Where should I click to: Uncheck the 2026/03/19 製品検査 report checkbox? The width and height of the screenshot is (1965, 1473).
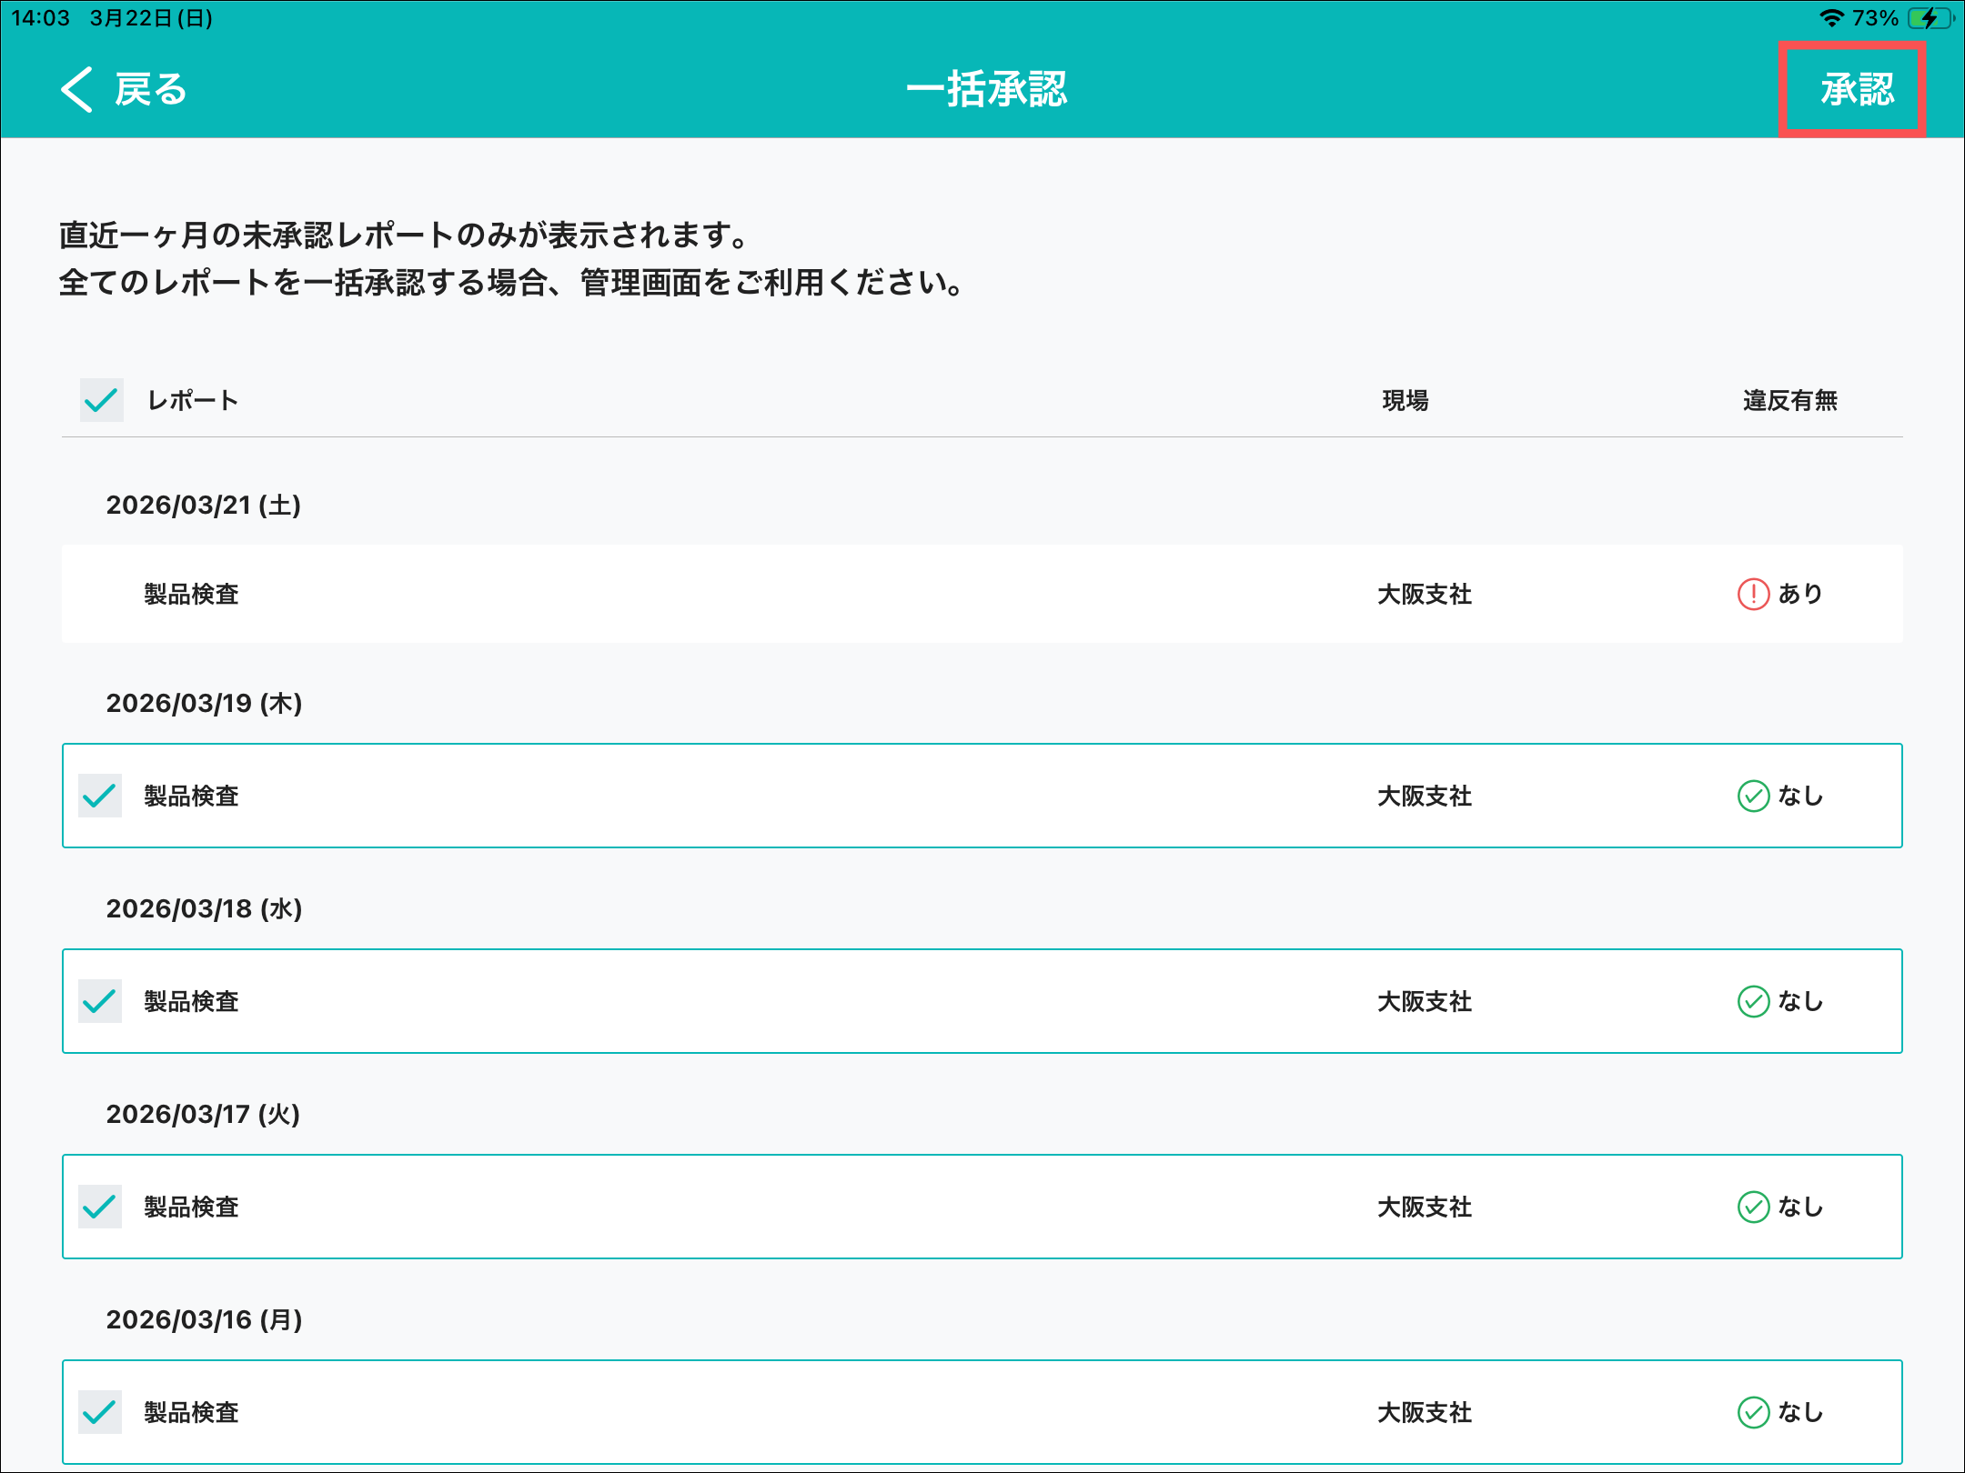pos(100,796)
